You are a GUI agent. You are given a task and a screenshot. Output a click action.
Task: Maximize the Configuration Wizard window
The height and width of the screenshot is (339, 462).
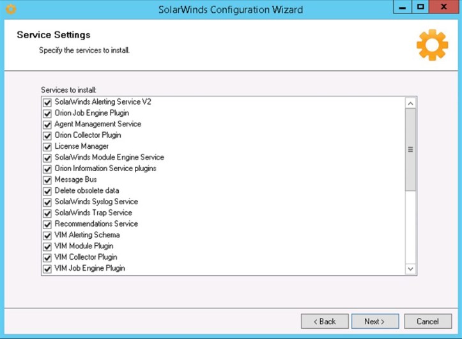pos(420,9)
